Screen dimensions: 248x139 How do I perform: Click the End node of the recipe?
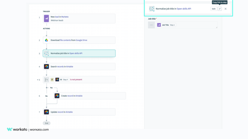tap(47, 123)
